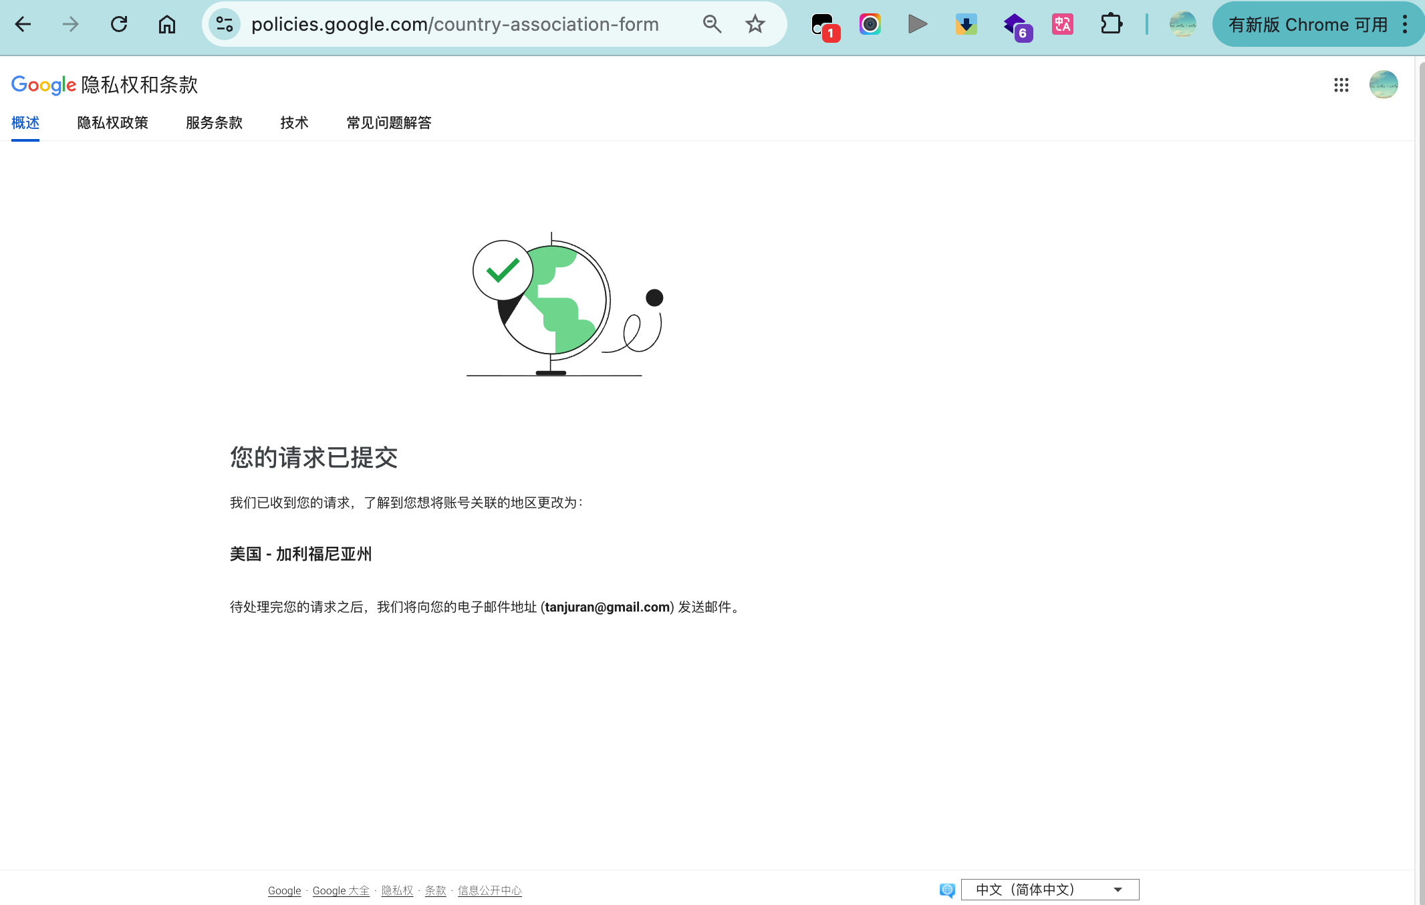Viewport: 1425px width, 905px height.
Task: Open site information controls icon
Action: tap(225, 25)
